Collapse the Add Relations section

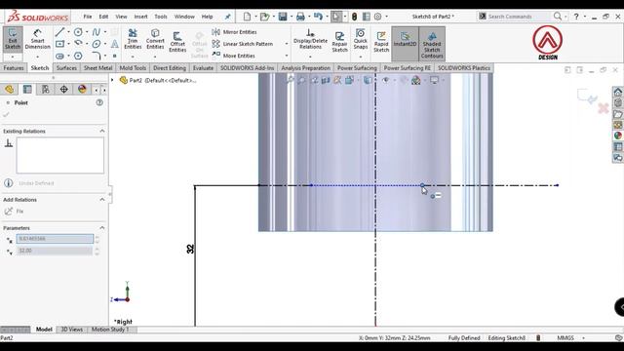click(x=102, y=199)
